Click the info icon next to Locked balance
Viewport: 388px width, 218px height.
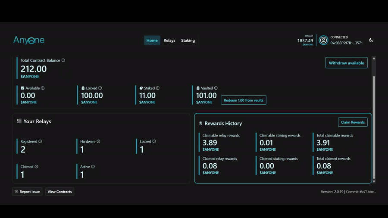click(100, 88)
